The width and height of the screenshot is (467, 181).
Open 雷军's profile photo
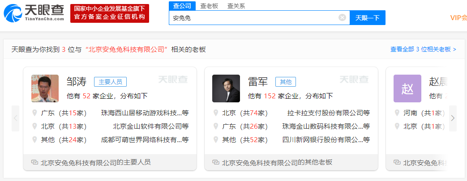(226, 88)
